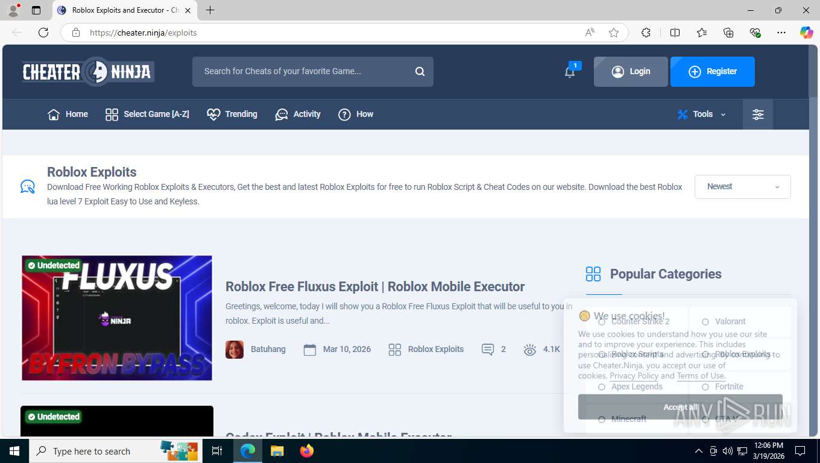Click the views eye icon showing 4.1K
The image size is (820, 463).
point(530,350)
